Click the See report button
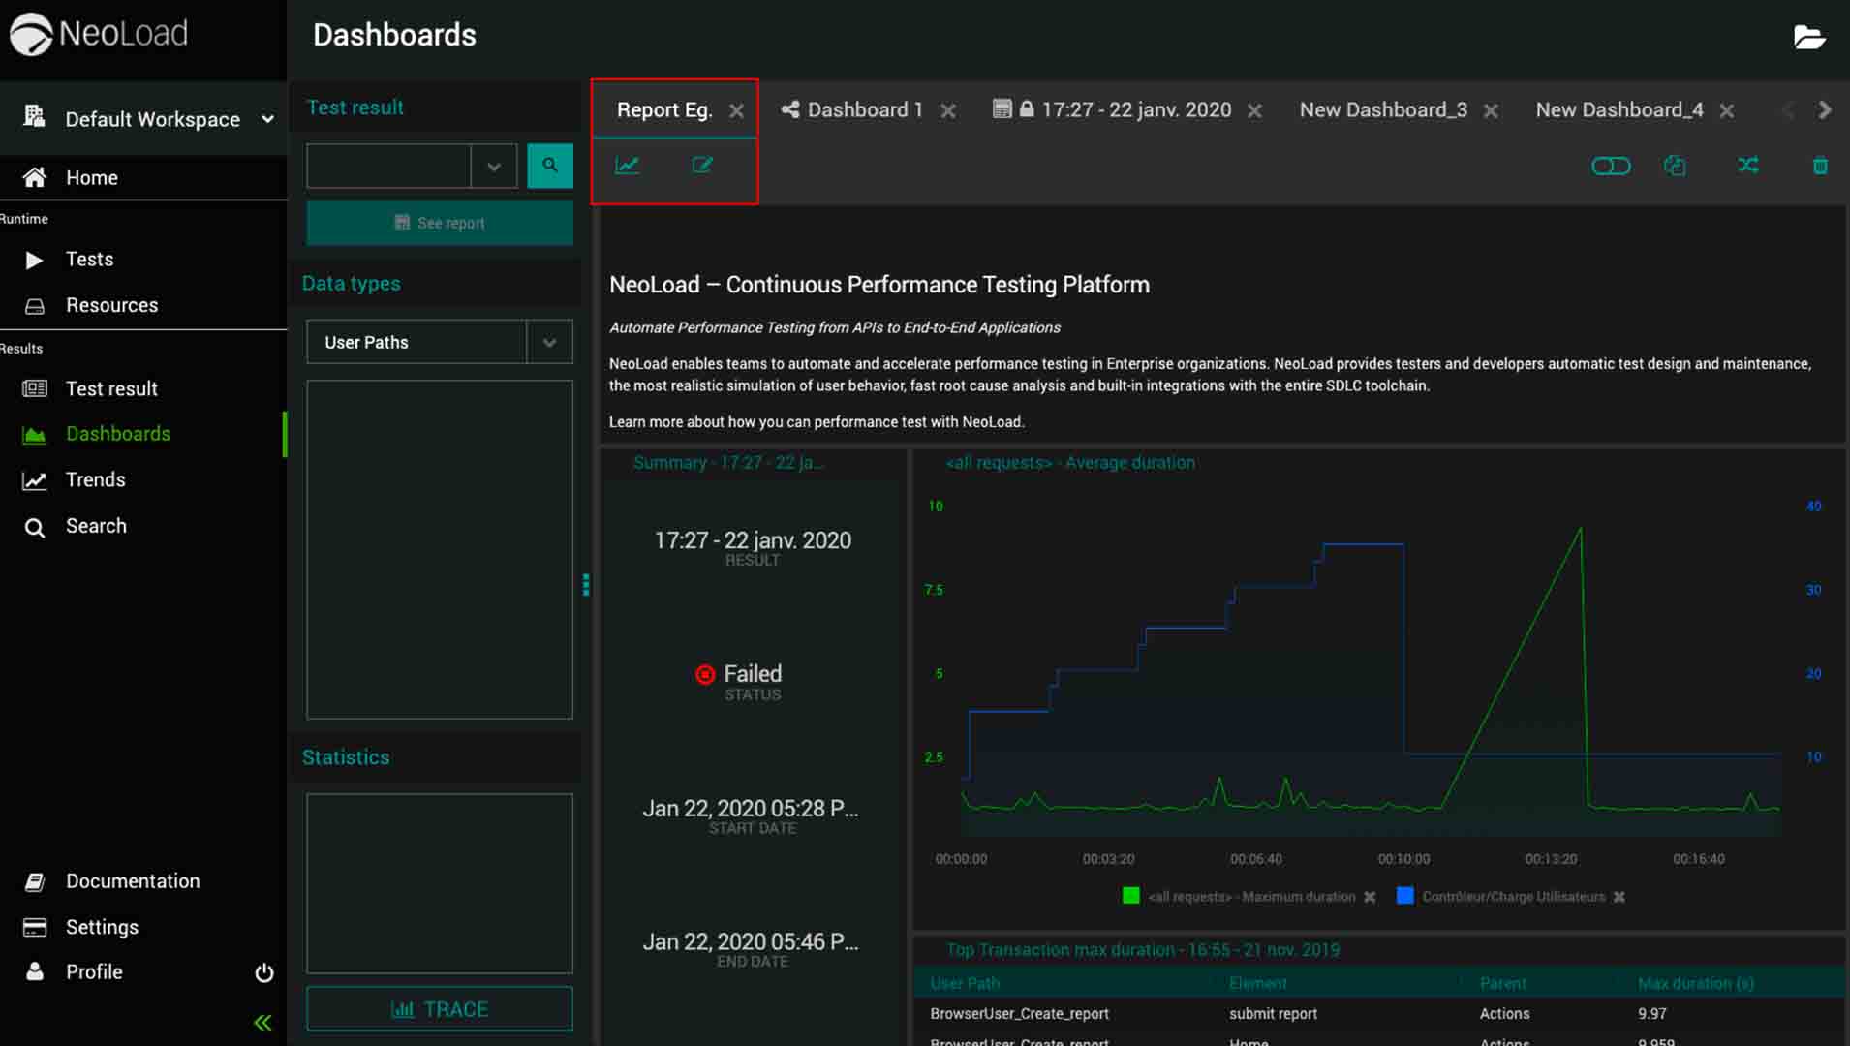 (440, 223)
